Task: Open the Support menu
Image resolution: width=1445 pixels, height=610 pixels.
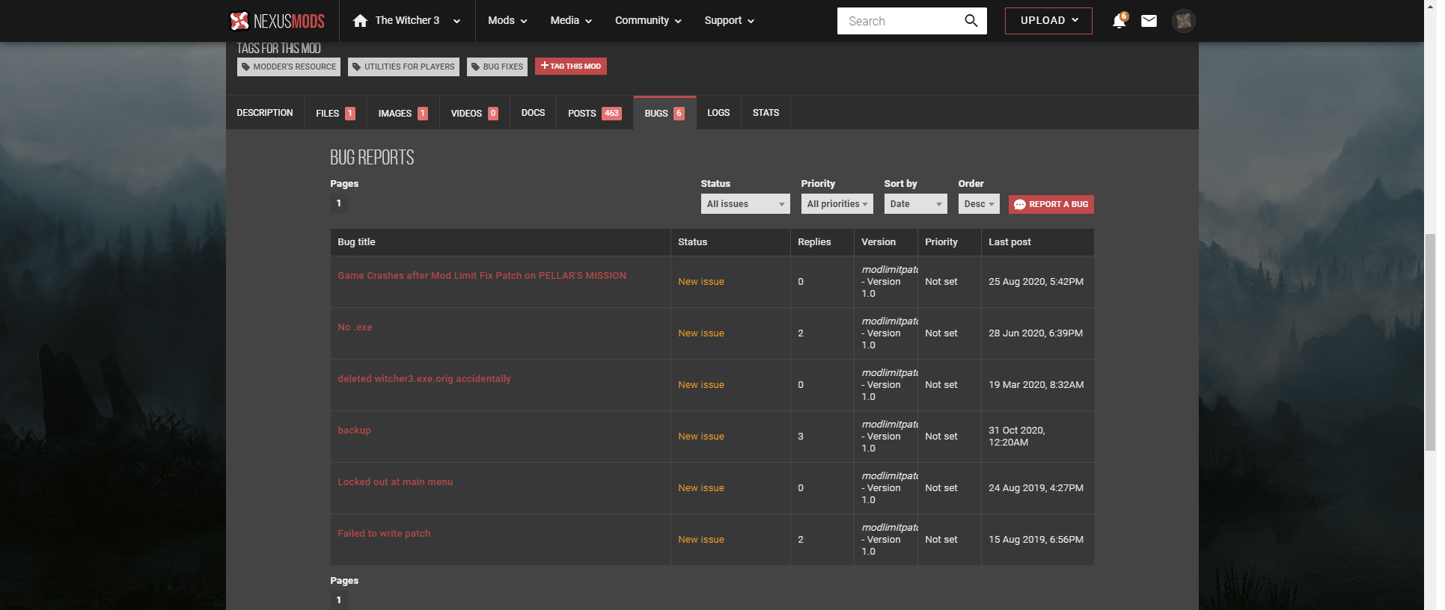Action: coord(729,21)
